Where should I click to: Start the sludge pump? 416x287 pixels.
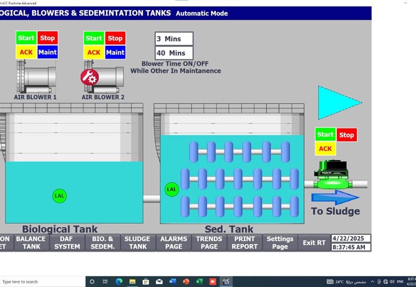pos(325,134)
